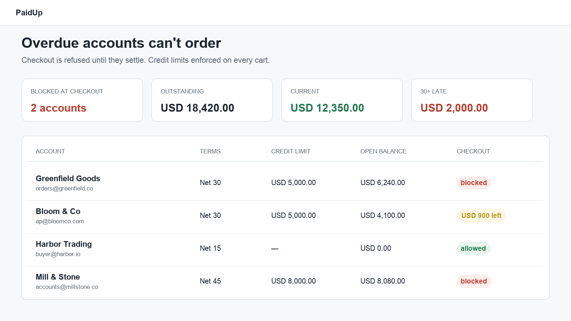Click the orders@greenfield.co email

tap(64, 188)
